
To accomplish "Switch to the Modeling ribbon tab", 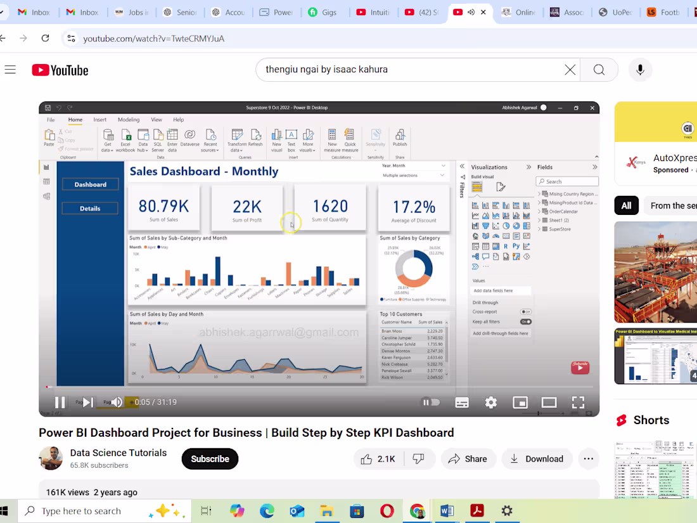I will [129, 119].
